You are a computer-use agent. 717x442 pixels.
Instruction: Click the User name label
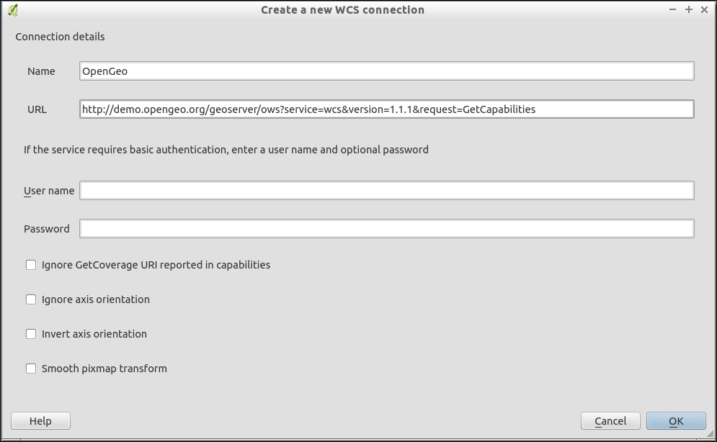pos(49,191)
